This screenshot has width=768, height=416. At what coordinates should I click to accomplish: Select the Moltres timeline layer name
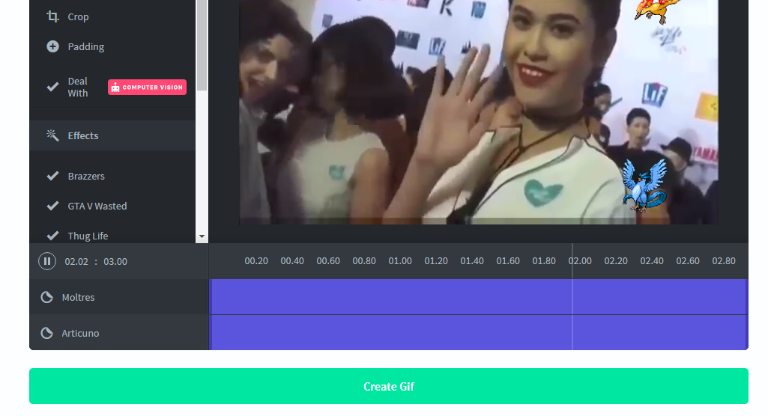pyautogui.click(x=78, y=297)
